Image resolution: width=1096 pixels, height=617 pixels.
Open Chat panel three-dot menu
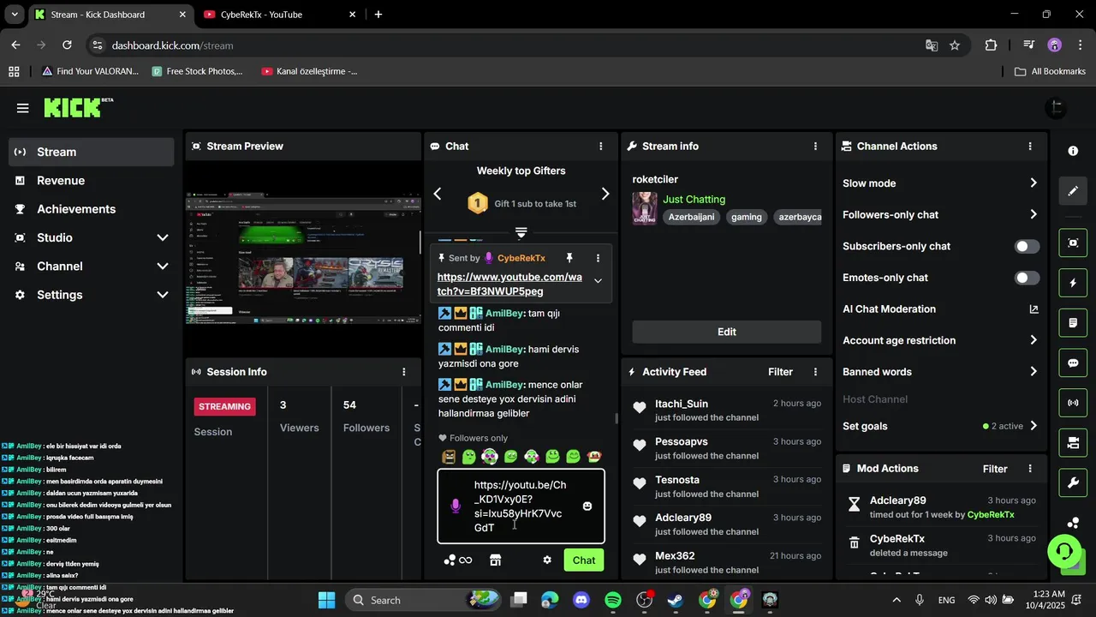pyautogui.click(x=601, y=147)
